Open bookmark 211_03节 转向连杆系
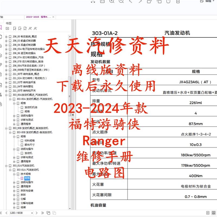The height and width of the screenshot is (217, 217). click(x=24, y=82)
